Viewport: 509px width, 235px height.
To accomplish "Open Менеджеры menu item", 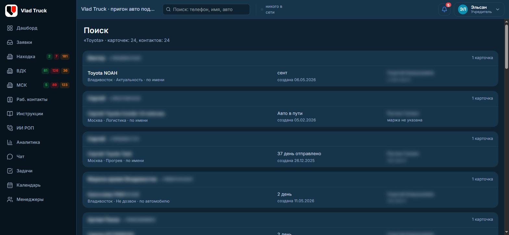I will pos(38,200).
